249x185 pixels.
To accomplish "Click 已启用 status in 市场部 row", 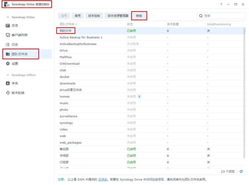I will tap(131, 156).
